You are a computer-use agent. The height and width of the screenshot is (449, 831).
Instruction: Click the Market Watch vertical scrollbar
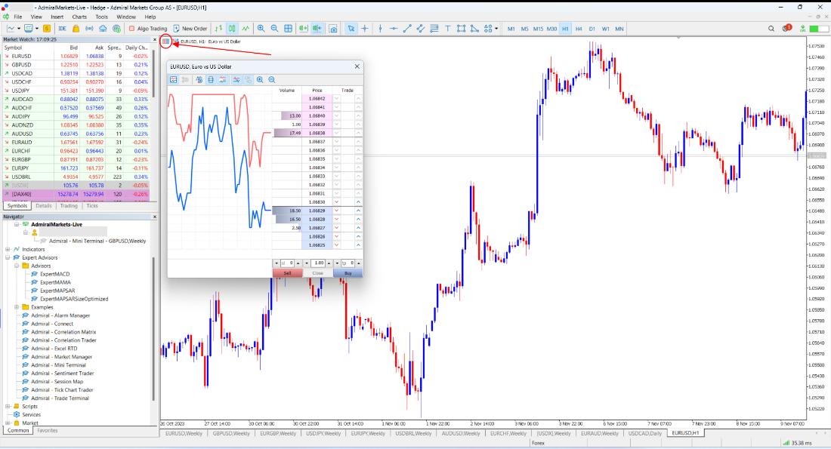pos(153,74)
